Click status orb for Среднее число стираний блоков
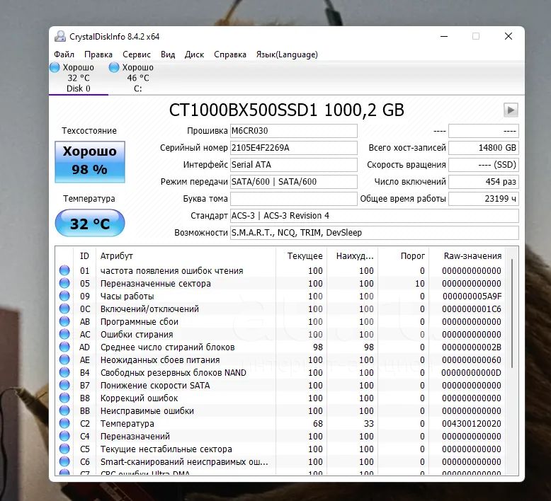This screenshot has height=501, width=551. (64, 347)
